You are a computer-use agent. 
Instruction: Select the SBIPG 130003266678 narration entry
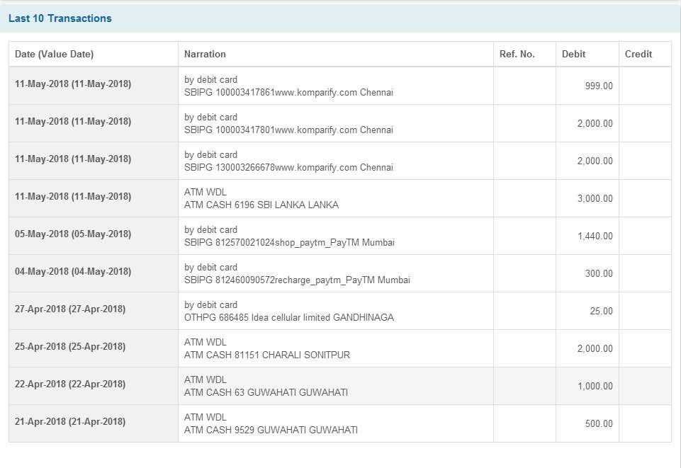pos(288,168)
